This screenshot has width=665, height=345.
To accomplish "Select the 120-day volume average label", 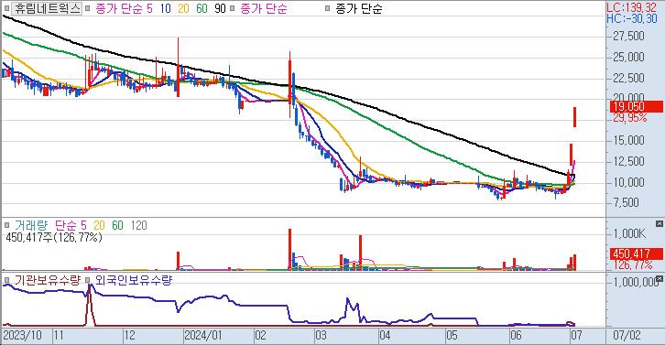I will click(138, 225).
